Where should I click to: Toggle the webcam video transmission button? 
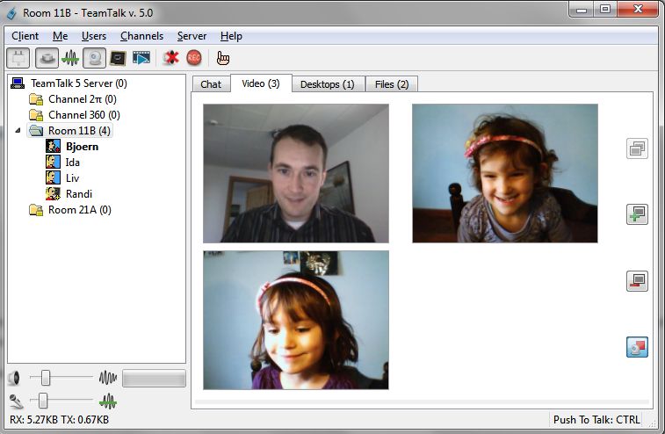tap(94, 58)
